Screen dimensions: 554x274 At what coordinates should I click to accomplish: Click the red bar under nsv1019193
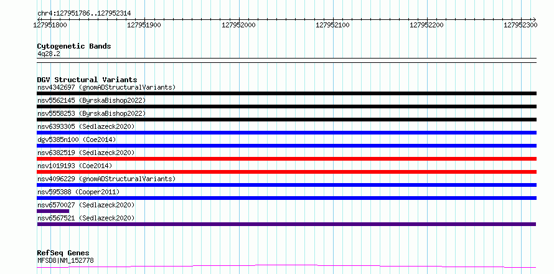286,172
